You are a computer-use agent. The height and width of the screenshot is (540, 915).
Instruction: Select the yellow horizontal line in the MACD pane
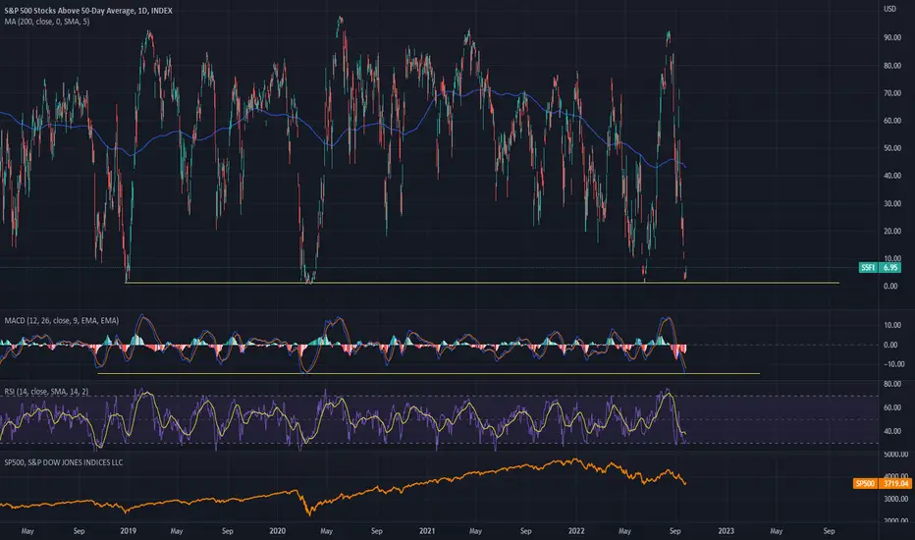pyautogui.click(x=428, y=374)
